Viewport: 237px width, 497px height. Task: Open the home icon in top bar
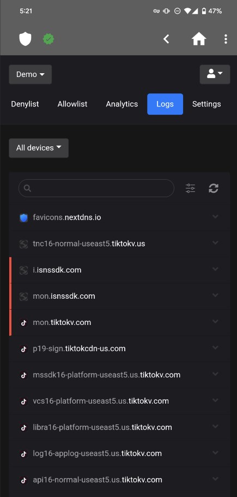(x=199, y=39)
